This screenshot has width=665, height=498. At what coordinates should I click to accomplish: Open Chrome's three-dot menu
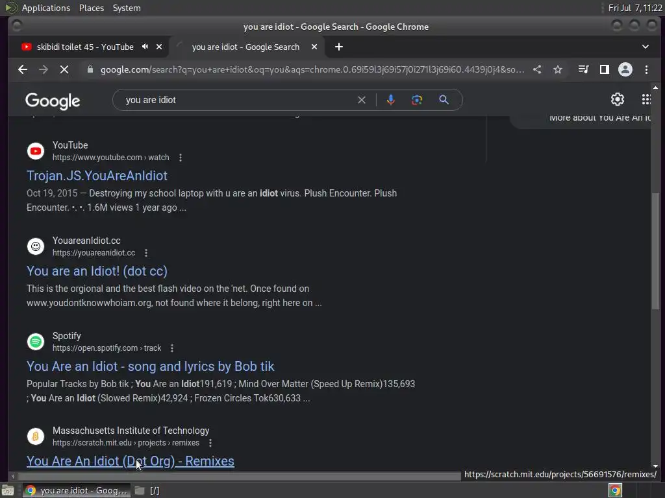(646, 69)
